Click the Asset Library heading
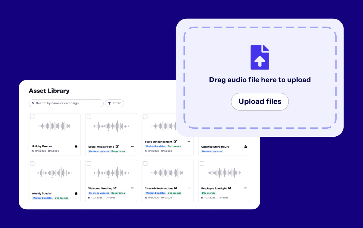This screenshot has width=363, height=228. pos(49,91)
